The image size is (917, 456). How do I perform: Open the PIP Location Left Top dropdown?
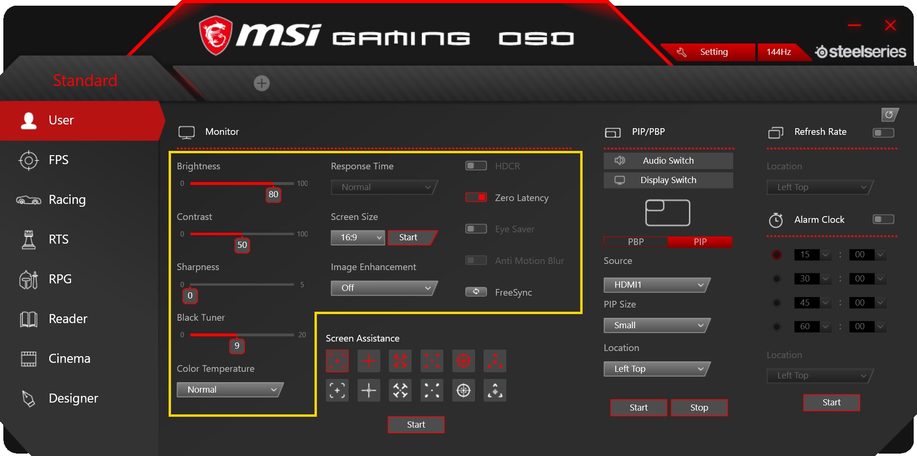pos(657,369)
